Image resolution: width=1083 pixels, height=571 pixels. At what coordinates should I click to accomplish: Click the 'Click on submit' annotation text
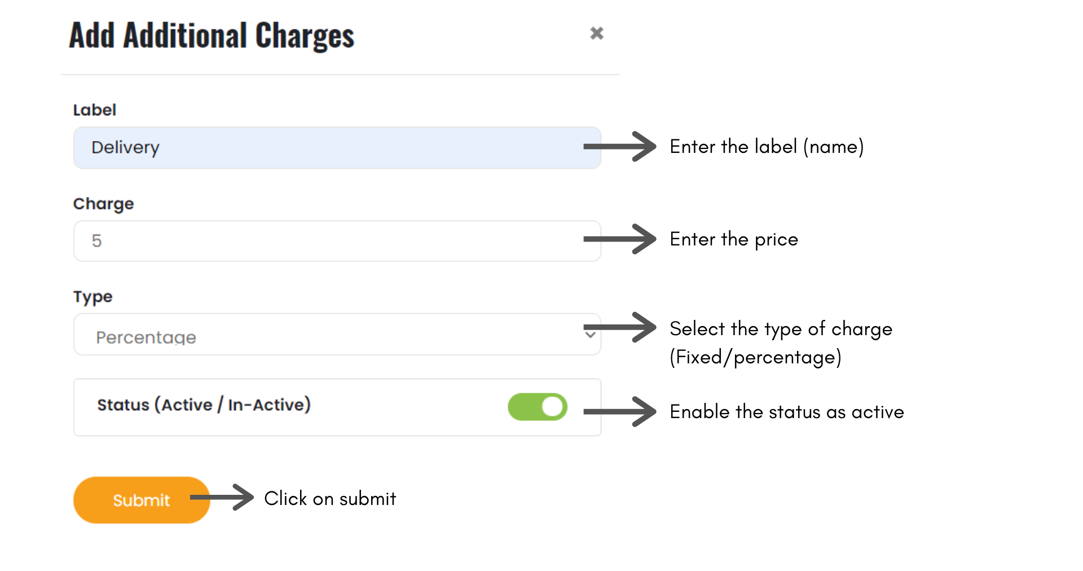330,499
